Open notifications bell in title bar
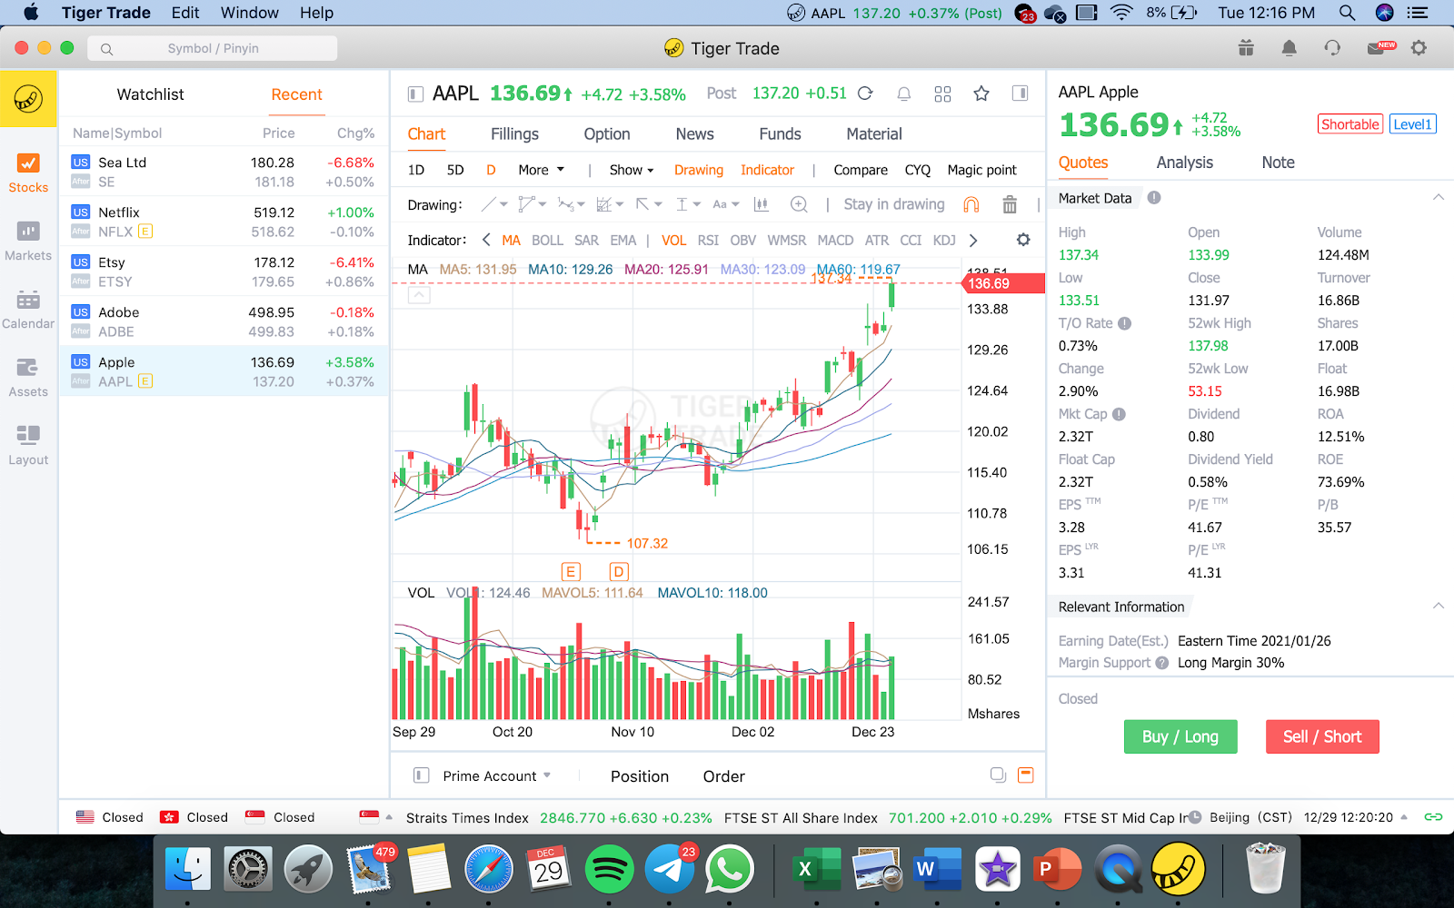 click(1289, 48)
